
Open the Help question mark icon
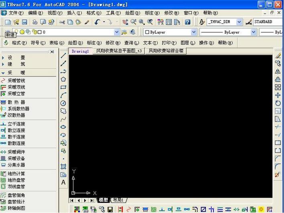pyautogui.click(x=187, y=22)
